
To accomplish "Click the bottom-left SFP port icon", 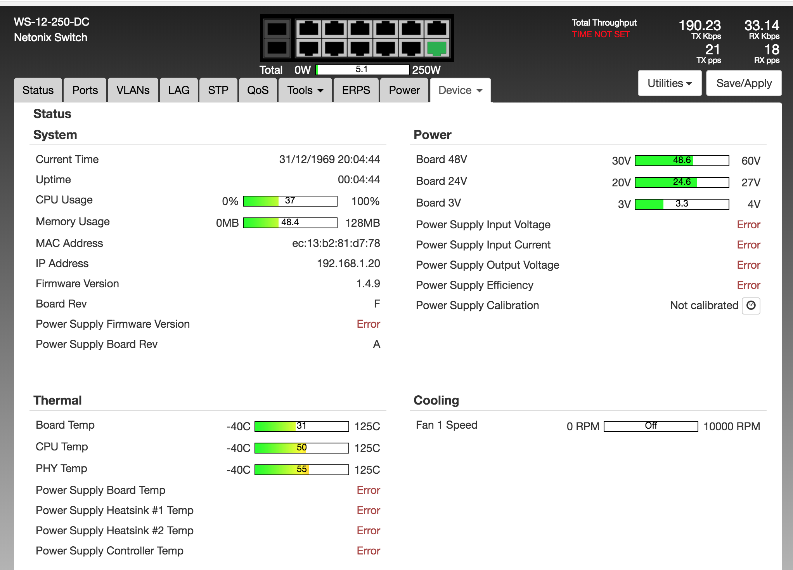I will 277,48.
